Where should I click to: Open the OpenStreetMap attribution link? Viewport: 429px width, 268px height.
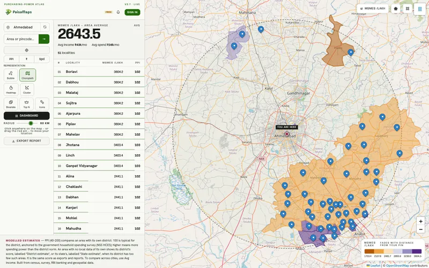[397, 265]
